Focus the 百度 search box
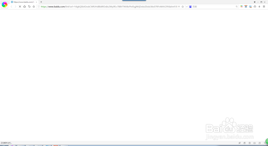This screenshot has height=146, width=268. tap(214, 7)
